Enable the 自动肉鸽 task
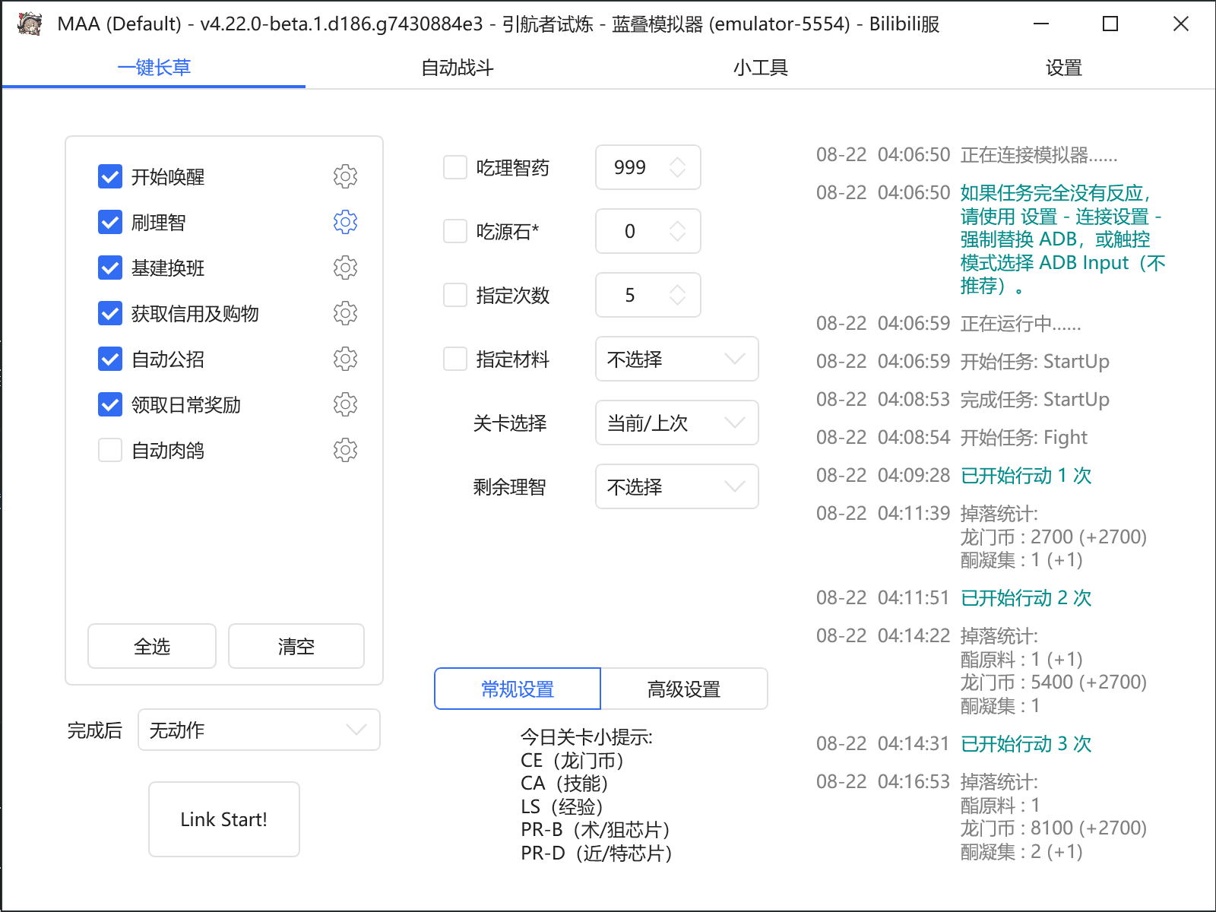 (x=109, y=450)
